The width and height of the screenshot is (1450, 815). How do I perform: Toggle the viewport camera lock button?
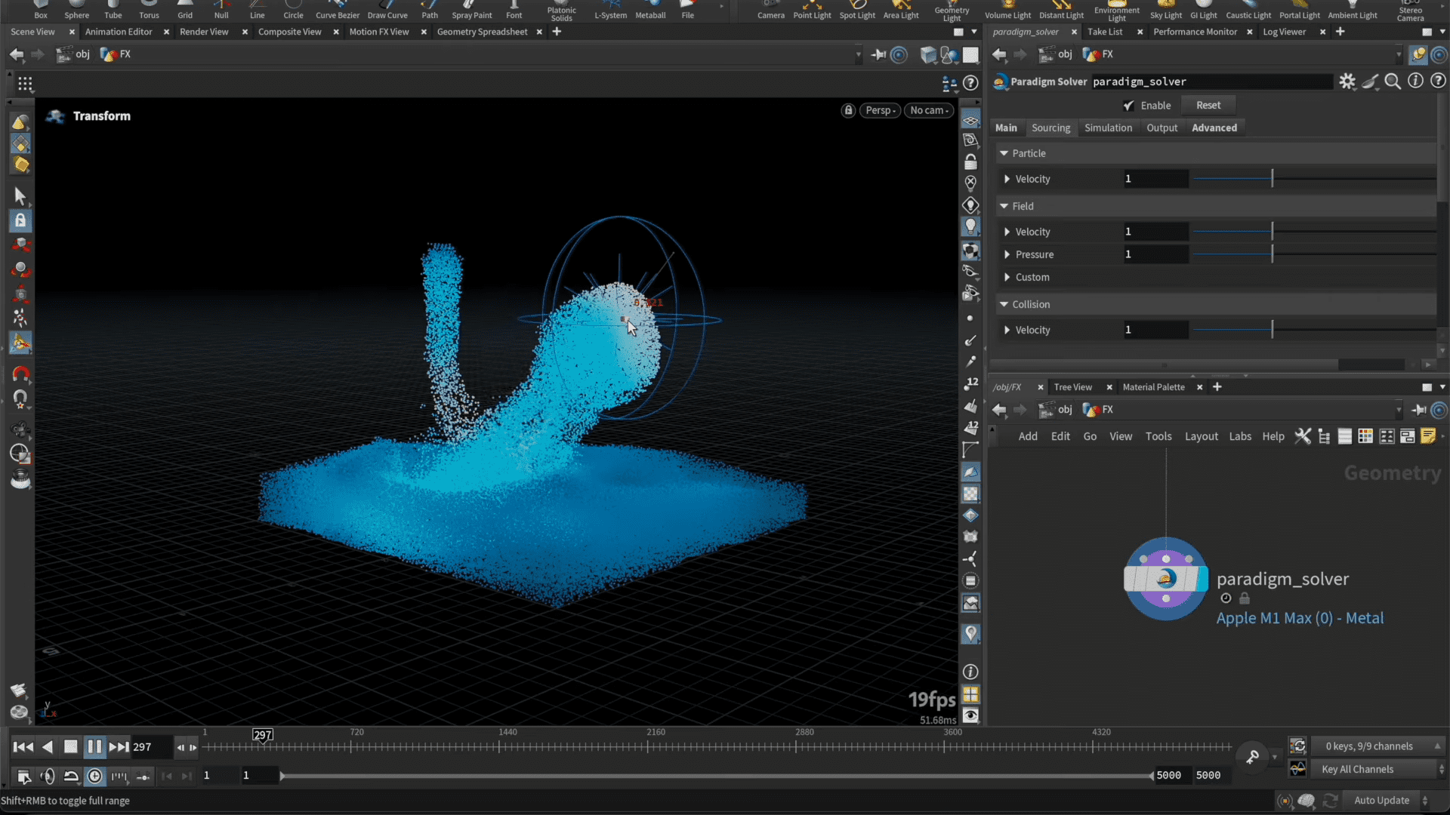848,110
